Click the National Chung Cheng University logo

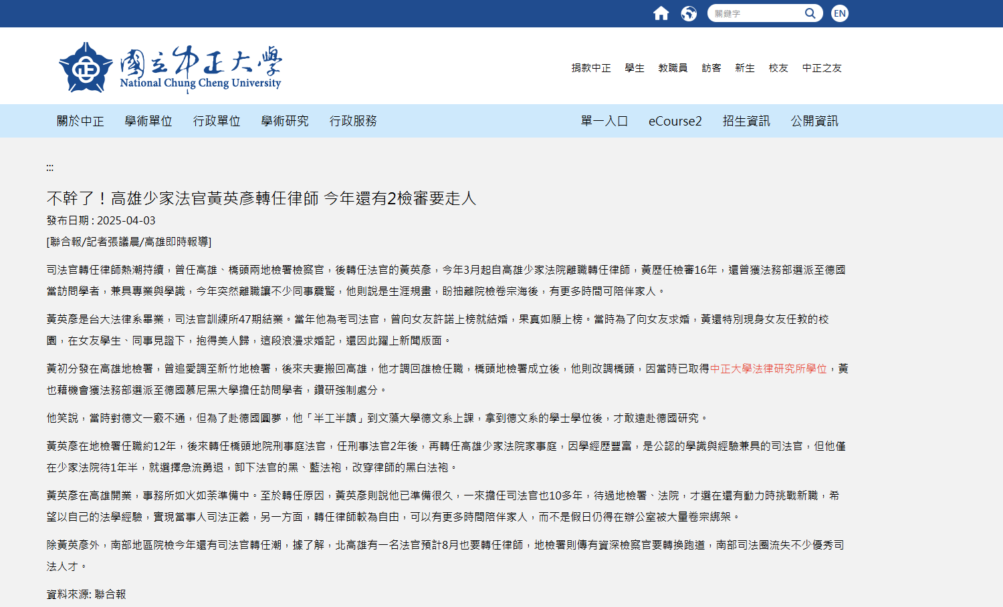click(171, 68)
